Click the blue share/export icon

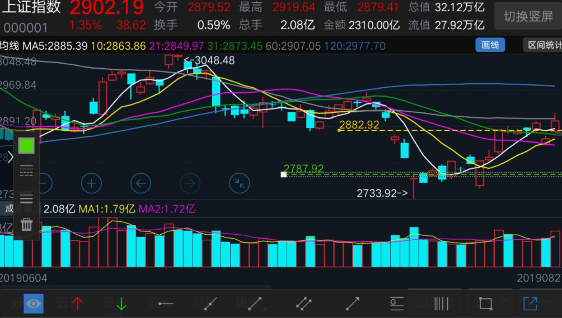pos(530,303)
